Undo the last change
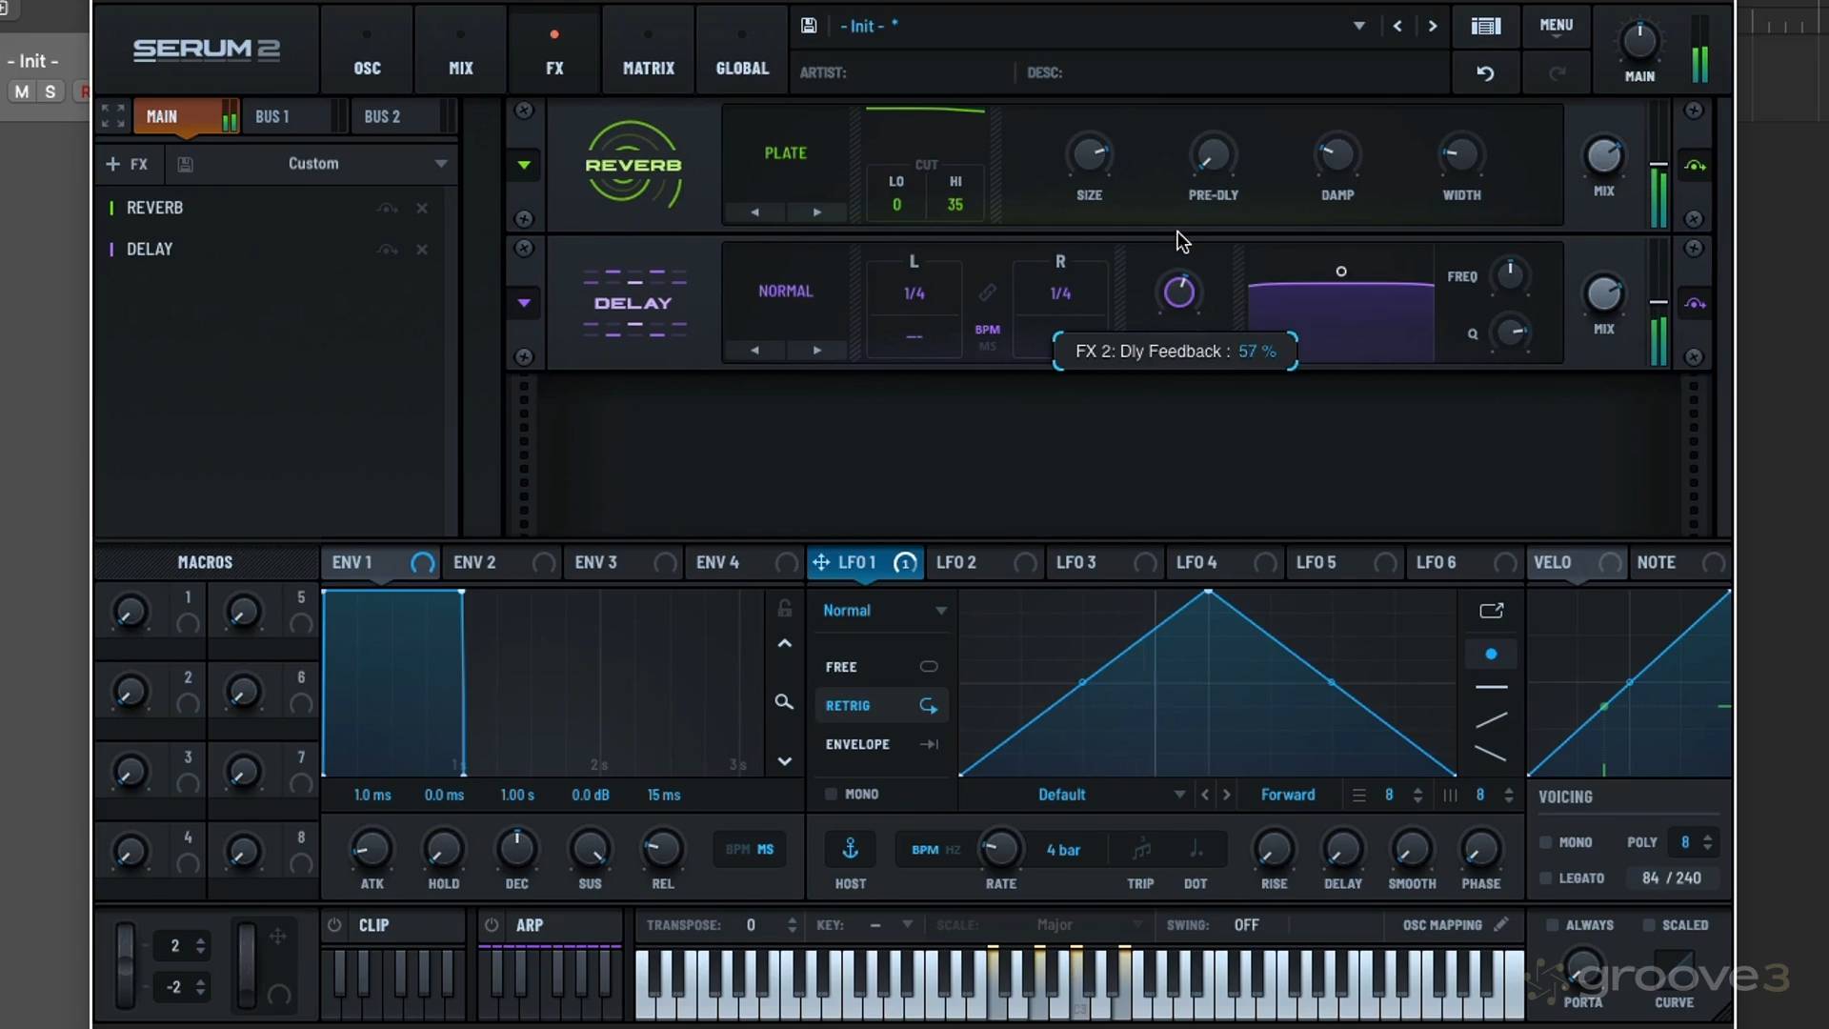1829x1029 pixels. pos(1485,72)
